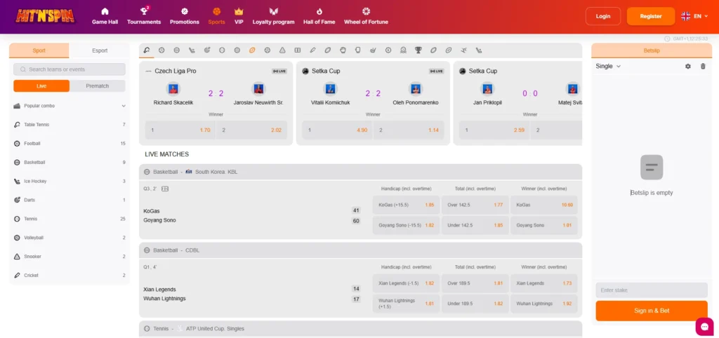This screenshot has width=719, height=338.
Task: Open Tennis in the sidebar list
Action: click(70, 219)
